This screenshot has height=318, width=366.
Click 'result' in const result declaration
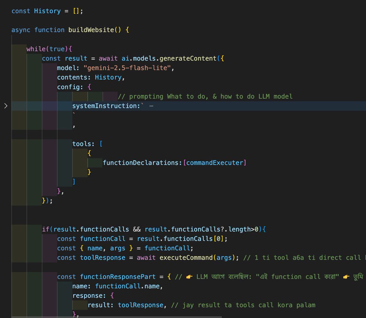coord(76,58)
